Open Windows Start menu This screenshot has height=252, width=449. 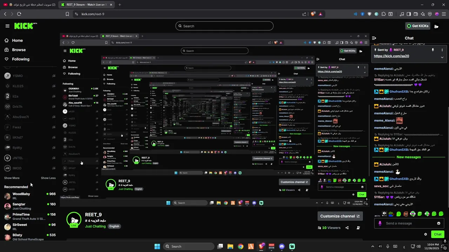tap(157, 246)
